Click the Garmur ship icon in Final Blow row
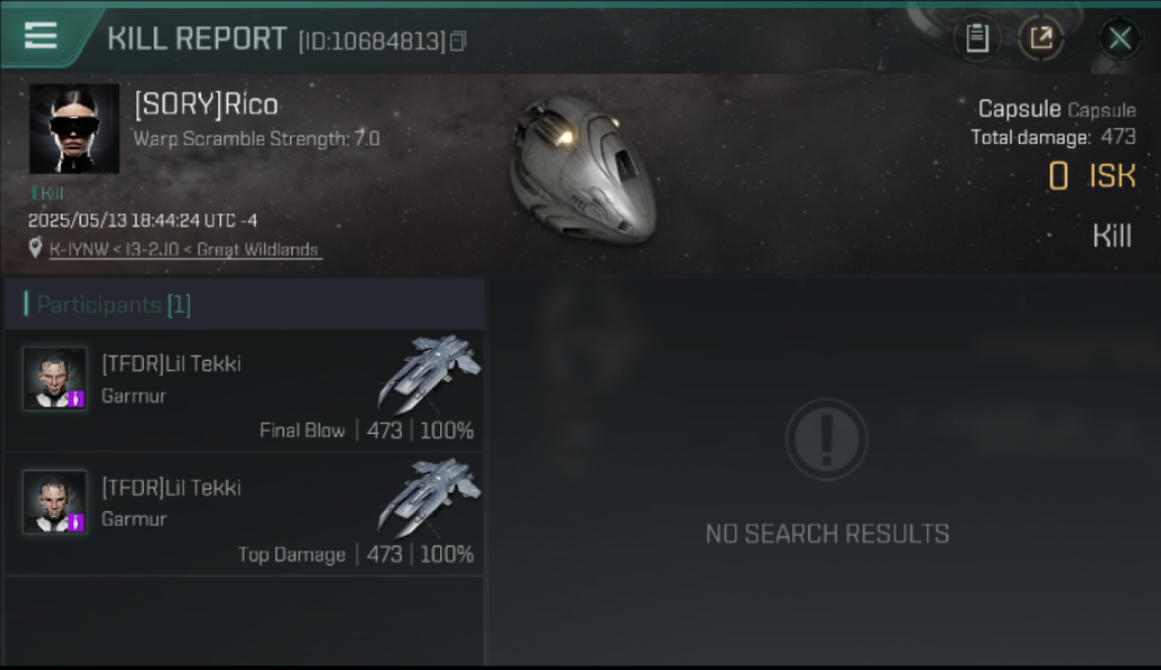The height and width of the screenshot is (670, 1161). tap(429, 372)
